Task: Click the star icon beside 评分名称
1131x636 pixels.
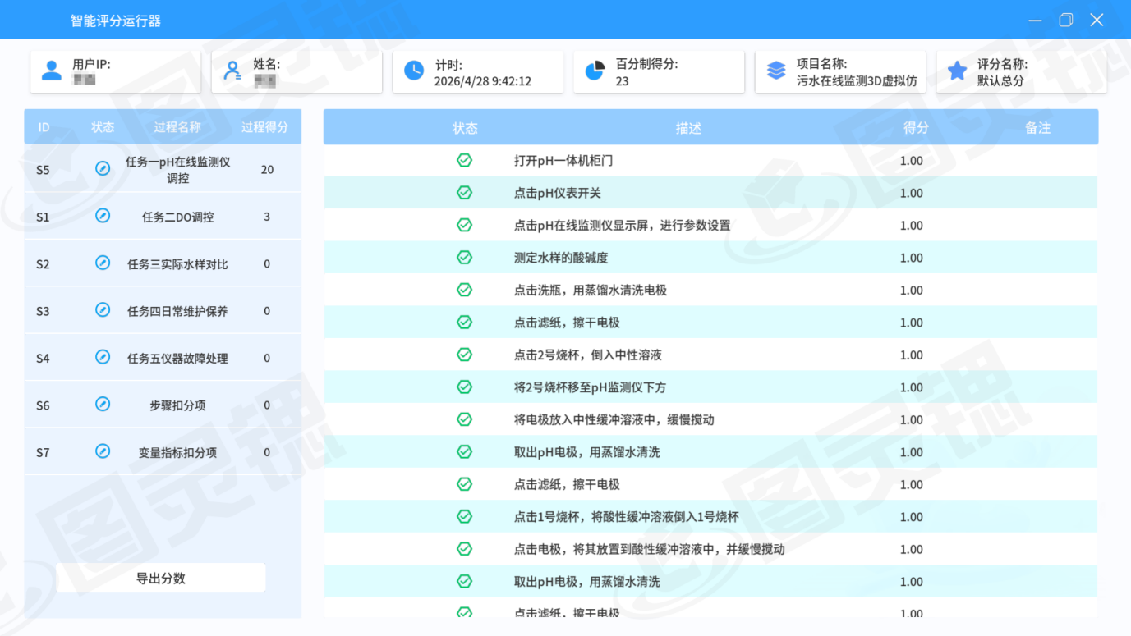Action: coord(957,71)
